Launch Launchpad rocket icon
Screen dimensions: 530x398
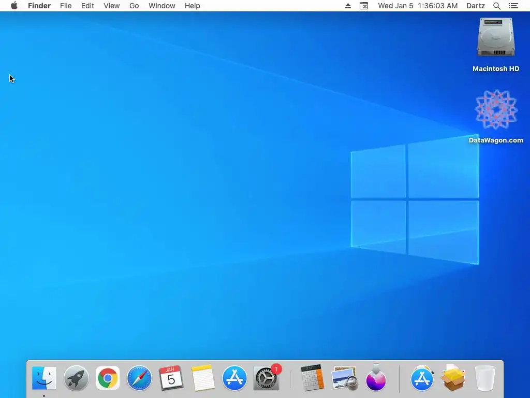(76, 378)
